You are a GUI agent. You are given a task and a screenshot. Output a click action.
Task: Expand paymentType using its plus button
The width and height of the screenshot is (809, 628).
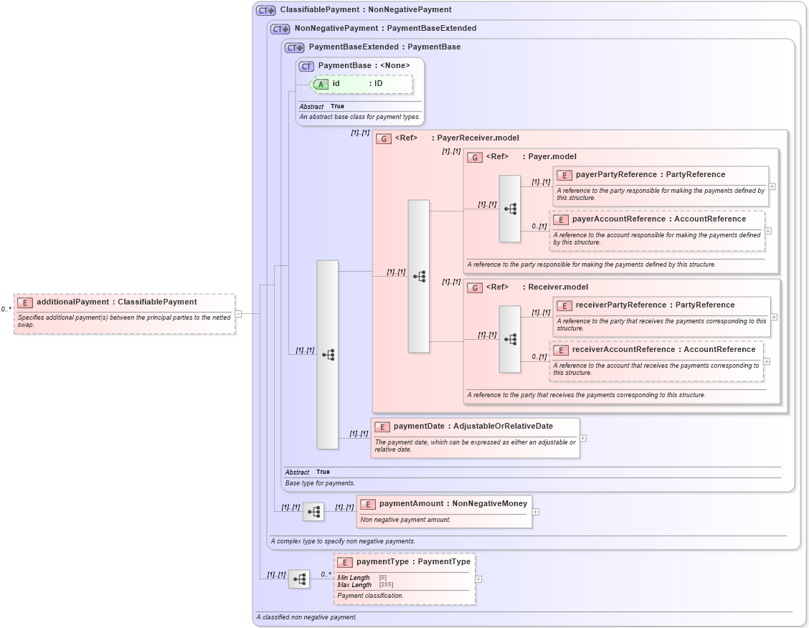point(479,579)
